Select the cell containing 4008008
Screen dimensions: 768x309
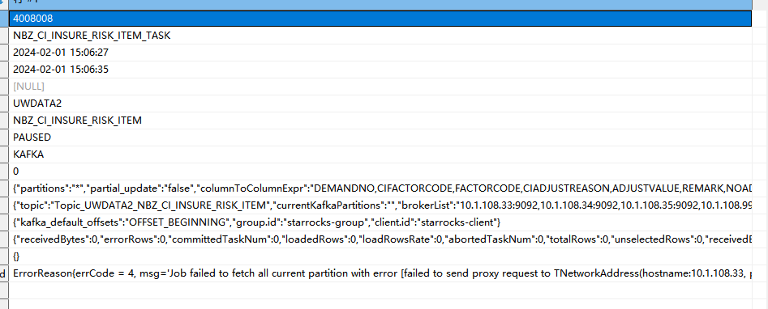click(x=380, y=19)
